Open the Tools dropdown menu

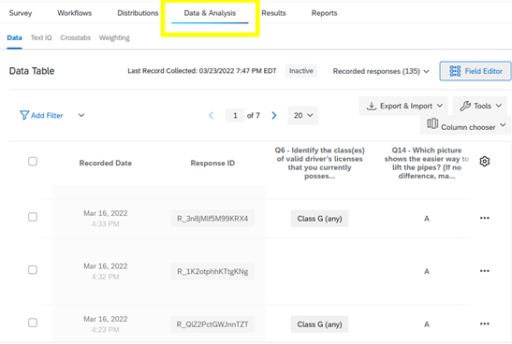479,106
